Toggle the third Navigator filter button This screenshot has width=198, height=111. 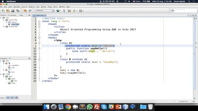(x=16, y=98)
